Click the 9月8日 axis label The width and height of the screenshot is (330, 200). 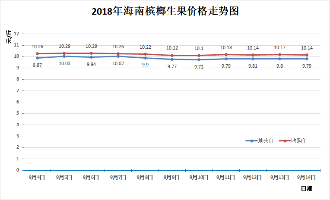click(x=145, y=177)
